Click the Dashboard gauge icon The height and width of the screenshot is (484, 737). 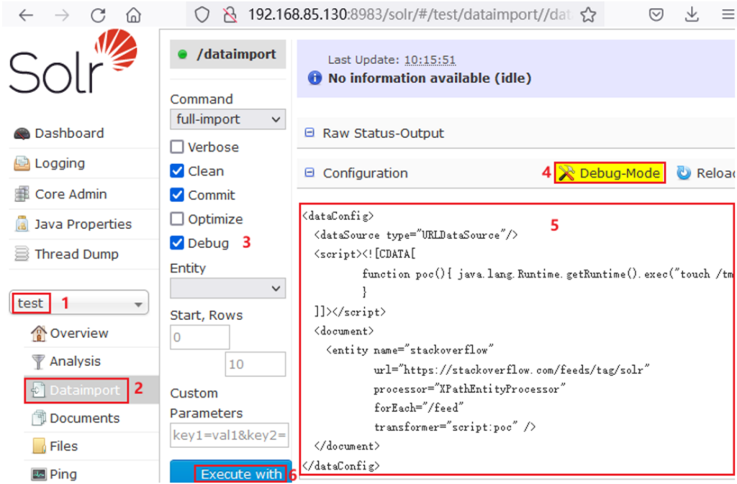[x=22, y=134]
